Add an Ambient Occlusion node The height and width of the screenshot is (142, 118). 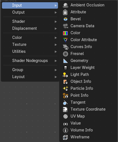pyautogui.click(x=89, y=5)
